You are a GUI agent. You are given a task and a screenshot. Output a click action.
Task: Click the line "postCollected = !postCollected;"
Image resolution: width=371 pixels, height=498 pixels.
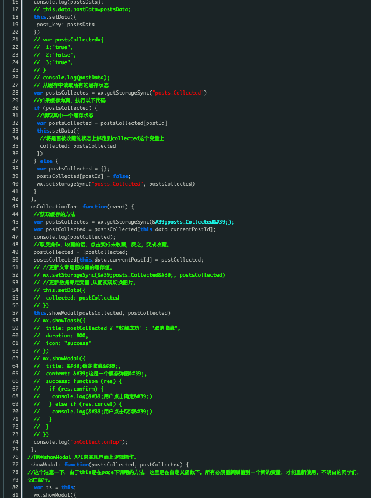(81, 252)
